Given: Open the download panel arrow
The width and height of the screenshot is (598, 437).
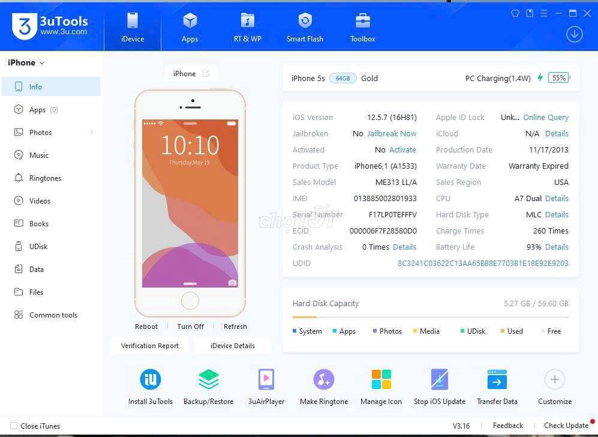Looking at the screenshot, I should [574, 34].
